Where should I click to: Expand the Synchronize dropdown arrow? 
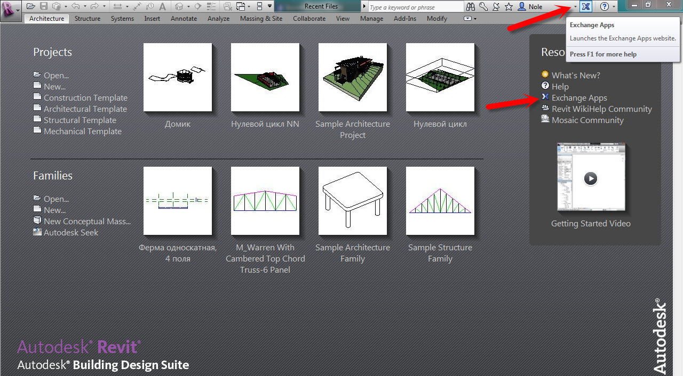[66, 6]
